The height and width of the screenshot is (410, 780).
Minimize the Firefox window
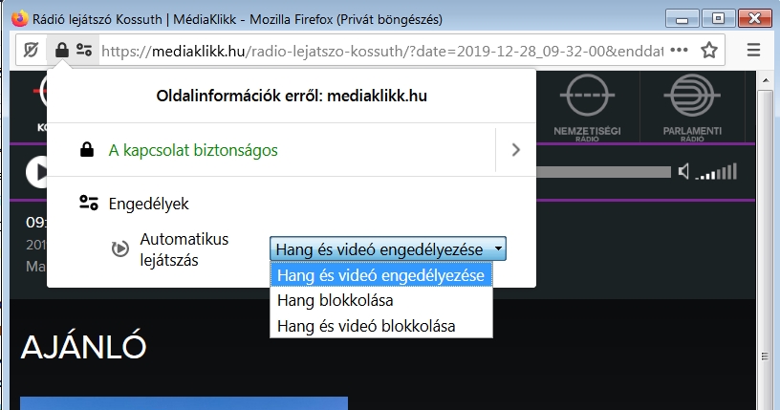(x=682, y=19)
